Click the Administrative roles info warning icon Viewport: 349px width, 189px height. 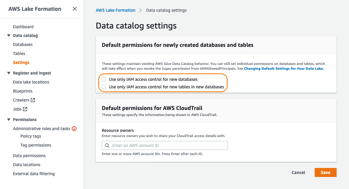click(x=74, y=129)
